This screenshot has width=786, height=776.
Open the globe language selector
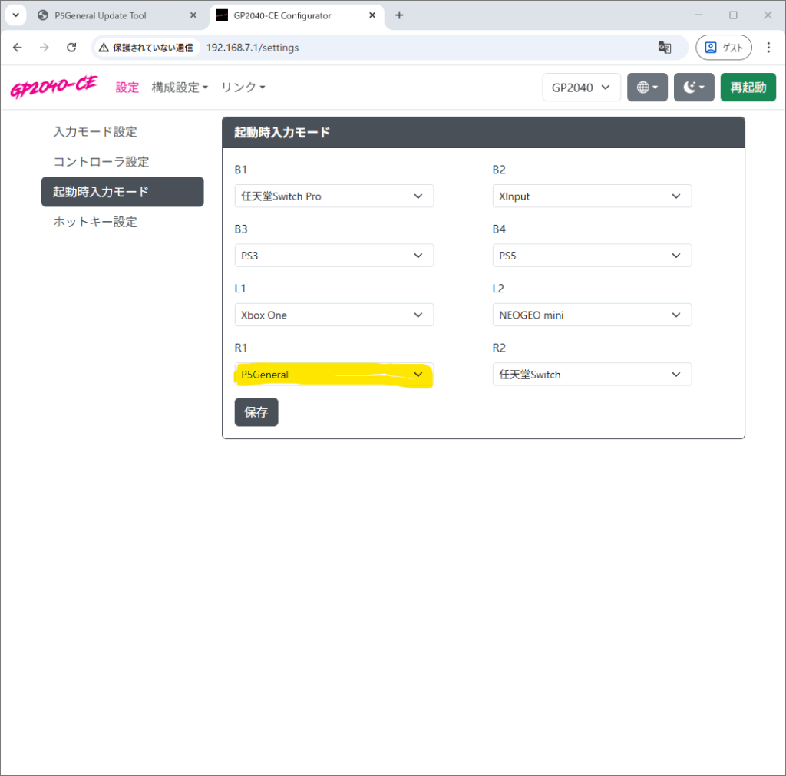[x=647, y=88]
